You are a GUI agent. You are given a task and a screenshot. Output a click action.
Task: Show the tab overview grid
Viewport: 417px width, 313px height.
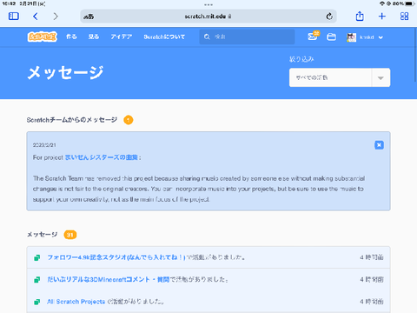[x=404, y=17]
